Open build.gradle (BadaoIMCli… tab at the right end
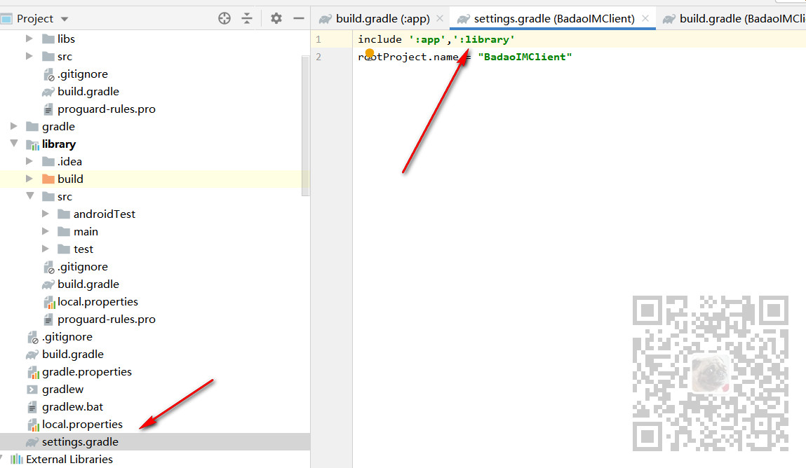 coord(734,19)
